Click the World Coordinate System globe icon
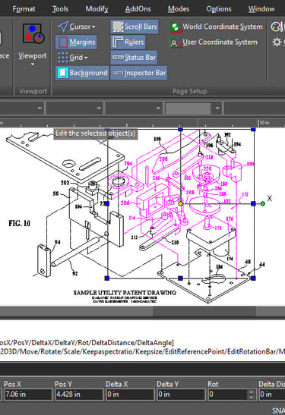Image resolution: width=285 pixels, height=415 pixels. tap(175, 27)
